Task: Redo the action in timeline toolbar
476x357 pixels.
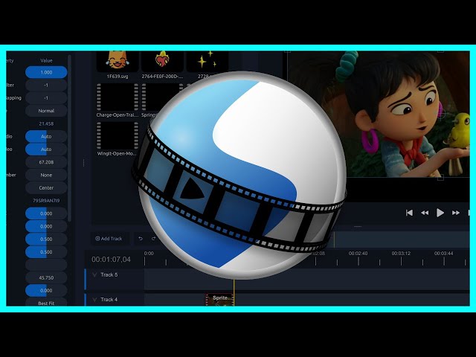Action: [x=154, y=239]
